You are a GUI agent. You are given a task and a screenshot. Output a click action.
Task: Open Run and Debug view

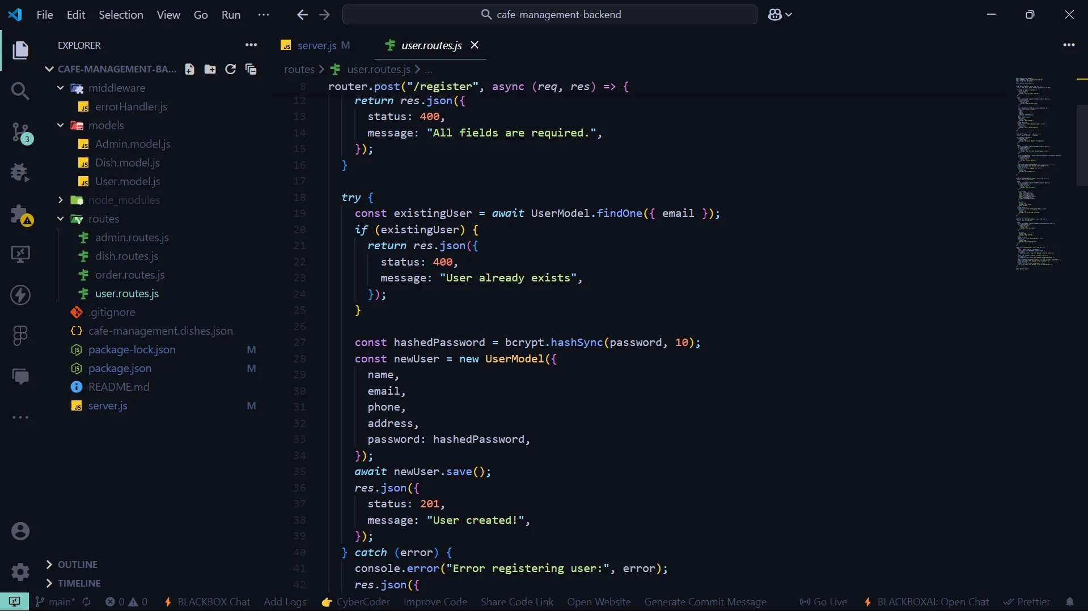tap(20, 172)
